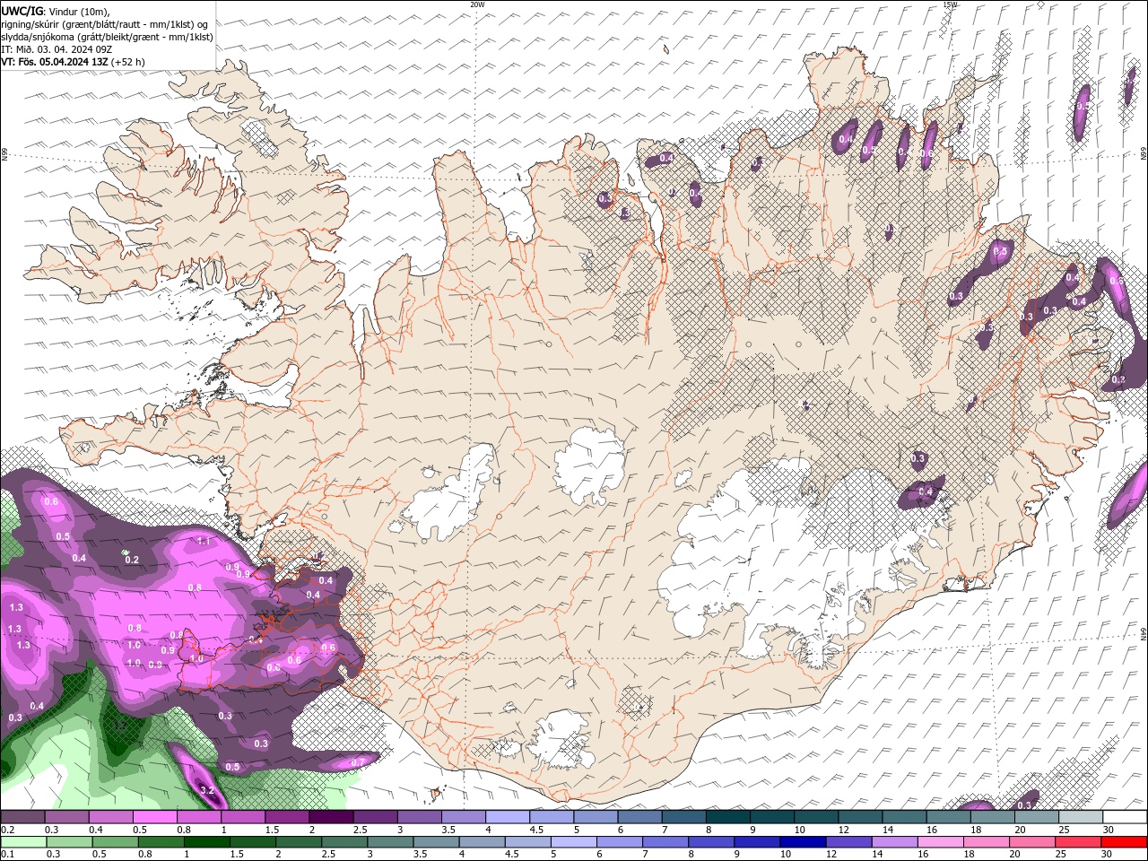Pick the medium purple 3 swatch in snow legend
The width and height of the screenshot is (1148, 861).
coord(419,817)
